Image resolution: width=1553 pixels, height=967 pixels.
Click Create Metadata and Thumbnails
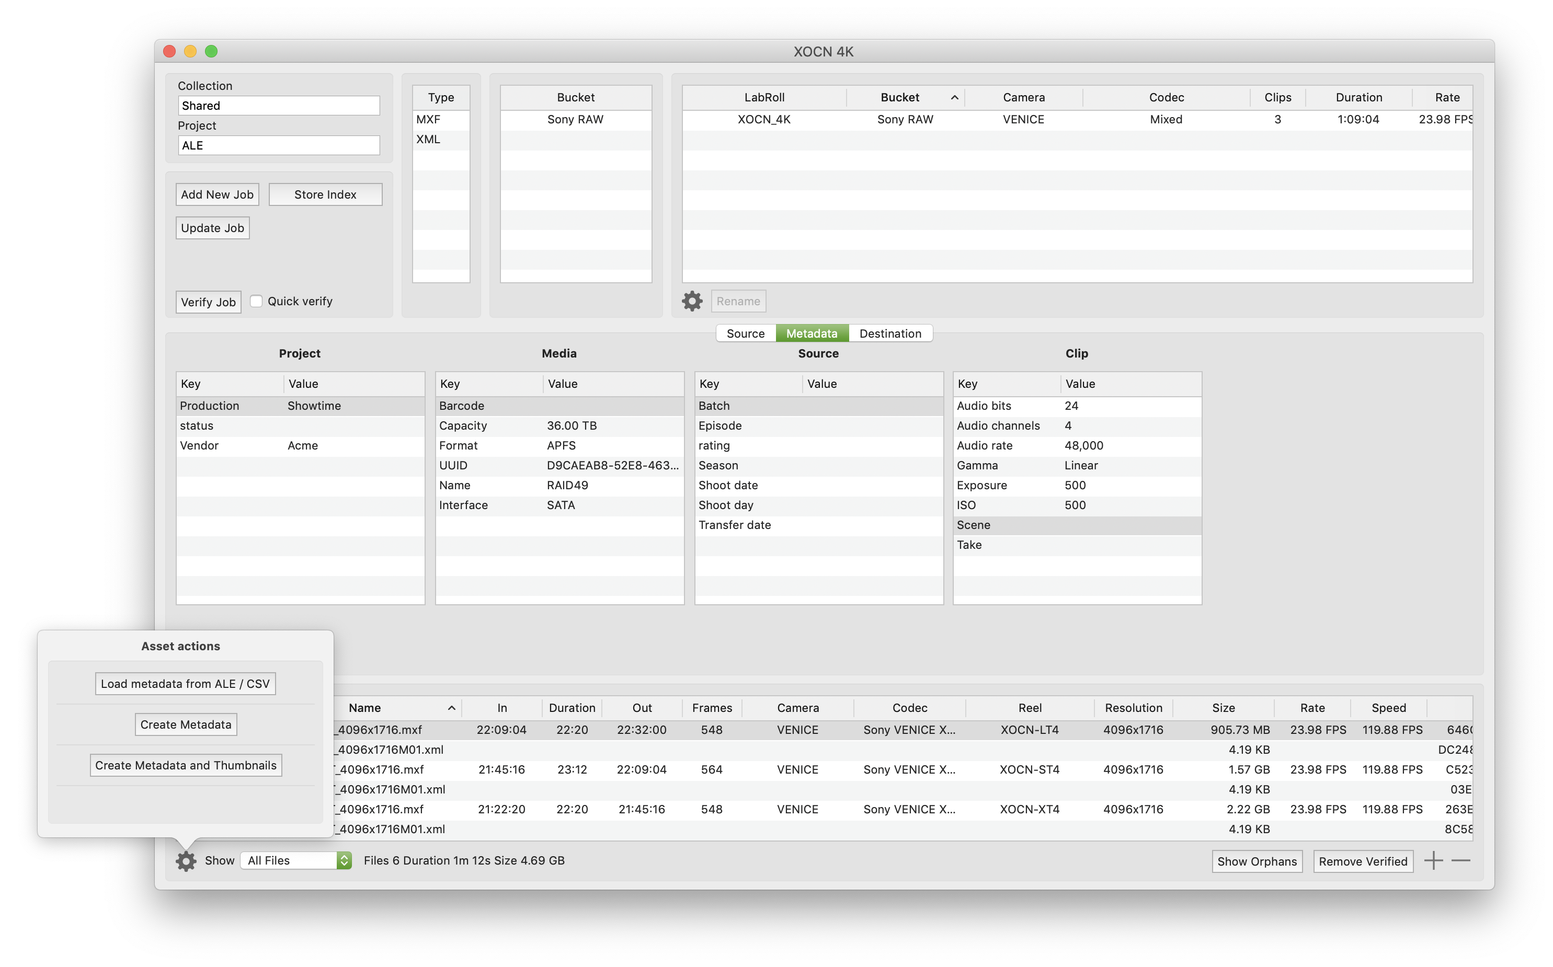point(186,766)
